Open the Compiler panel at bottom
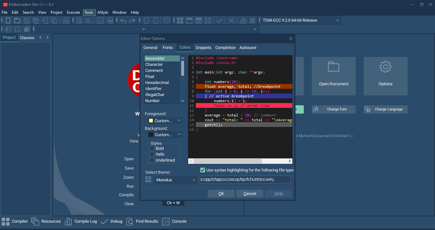Viewport: 435px width, 230px height. (15, 221)
